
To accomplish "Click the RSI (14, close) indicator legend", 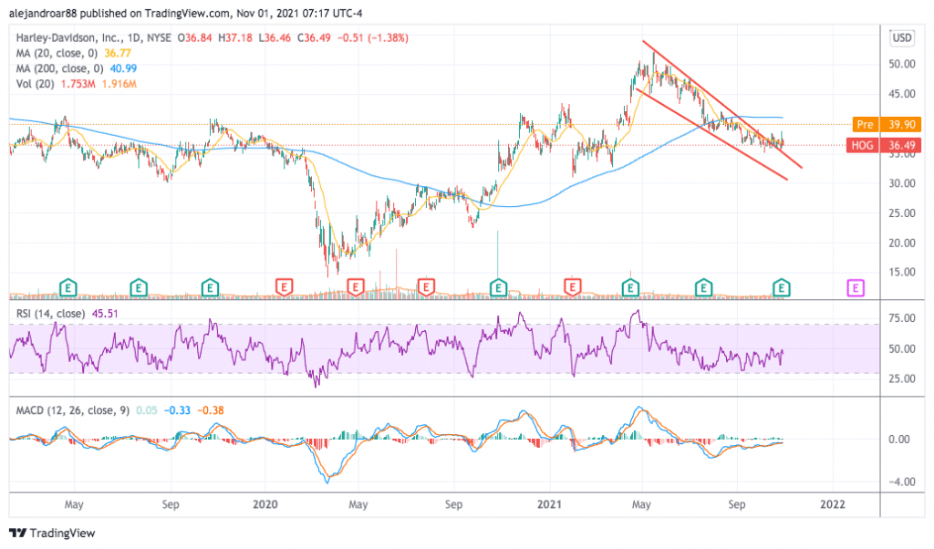I will point(50,313).
